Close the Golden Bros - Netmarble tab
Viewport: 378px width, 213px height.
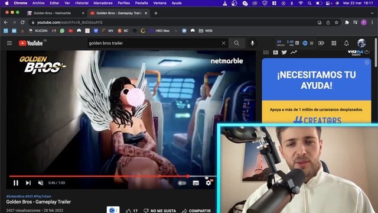pyautogui.click(x=83, y=13)
